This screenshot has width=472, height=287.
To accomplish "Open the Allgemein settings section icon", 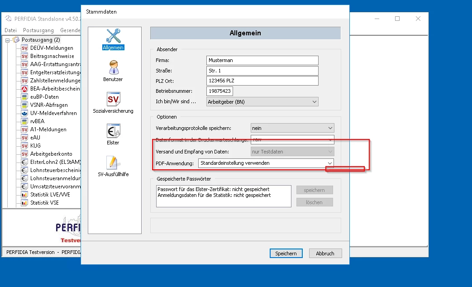I will tap(113, 36).
